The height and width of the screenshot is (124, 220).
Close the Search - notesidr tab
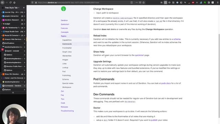24,51
